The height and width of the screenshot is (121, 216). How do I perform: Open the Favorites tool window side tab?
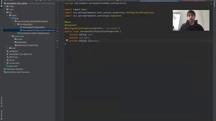tap(1, 115)
